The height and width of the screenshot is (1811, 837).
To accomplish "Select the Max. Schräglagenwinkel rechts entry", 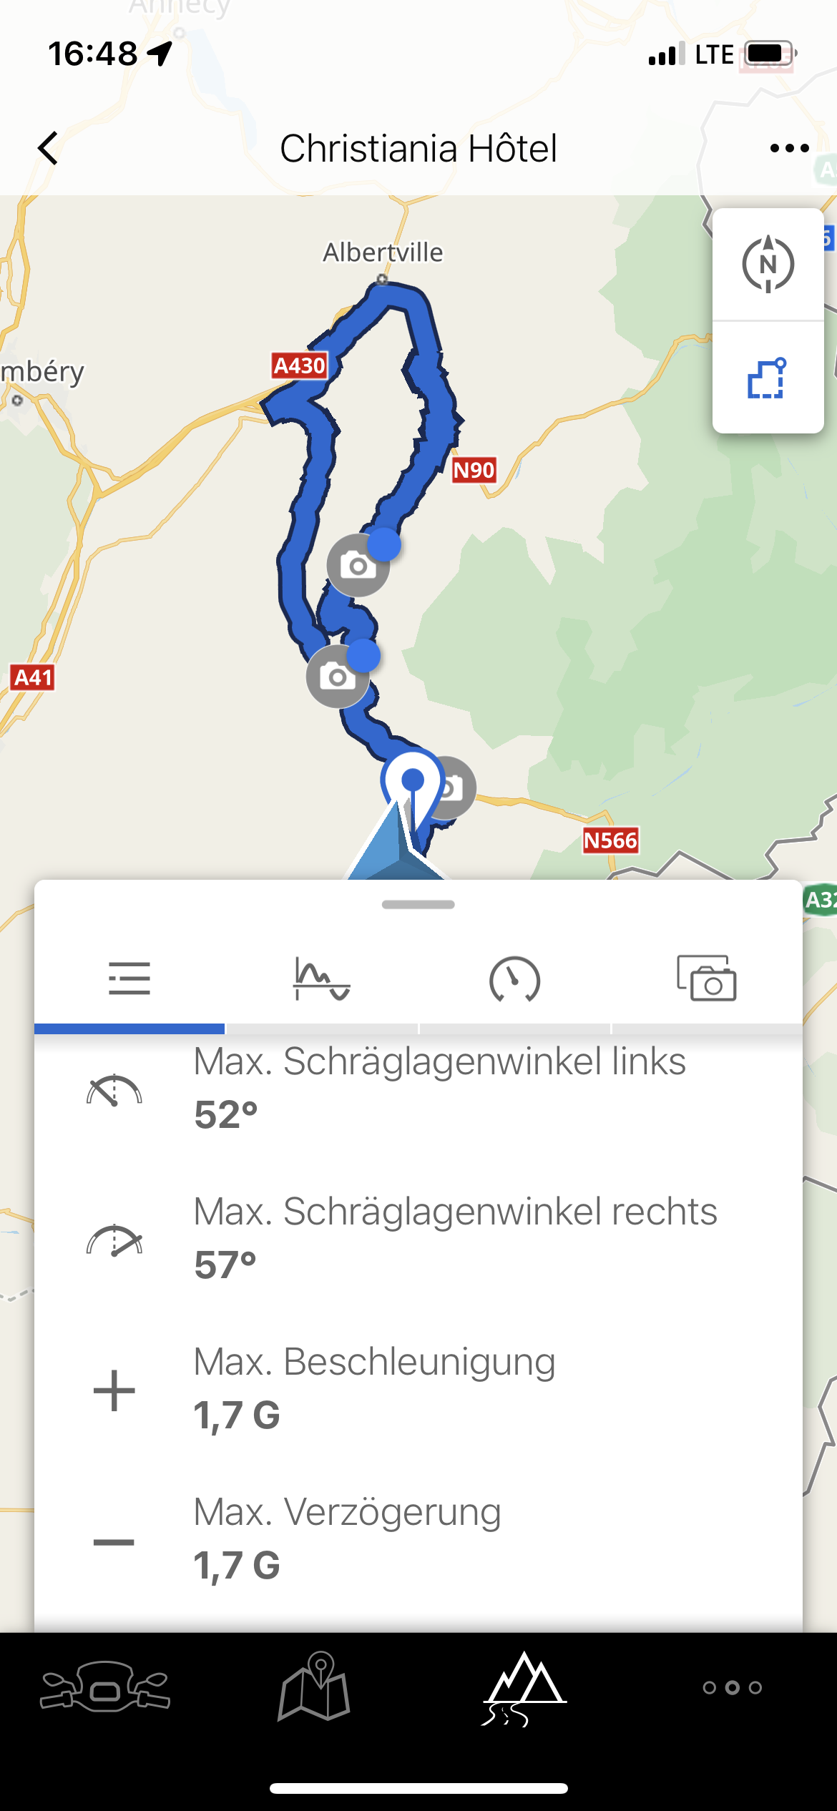I will point(418,1238).
